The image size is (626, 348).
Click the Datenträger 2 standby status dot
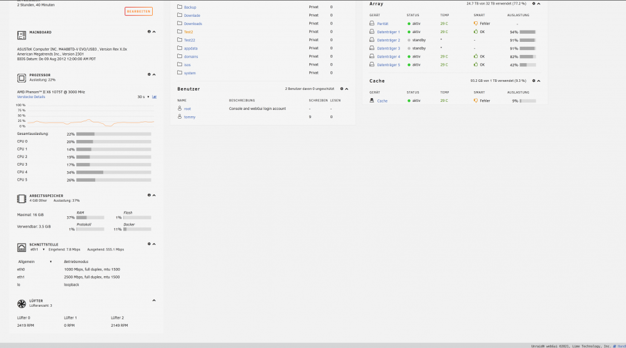(x=409, y=40)
